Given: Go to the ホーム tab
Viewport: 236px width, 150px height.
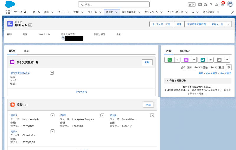Looking at the screenshot, I should click(x=36, y=12).
